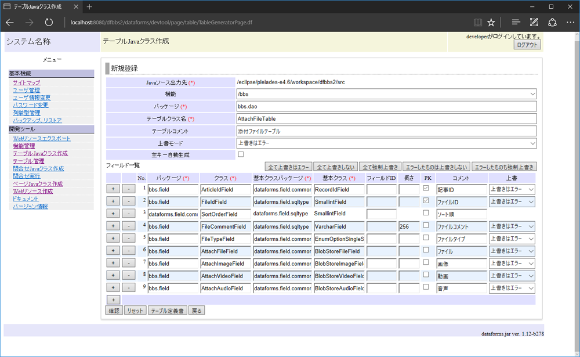The image size is (580, 357).
Task: Remove the FileTypeField row with minus
Action: pos(128,239)
